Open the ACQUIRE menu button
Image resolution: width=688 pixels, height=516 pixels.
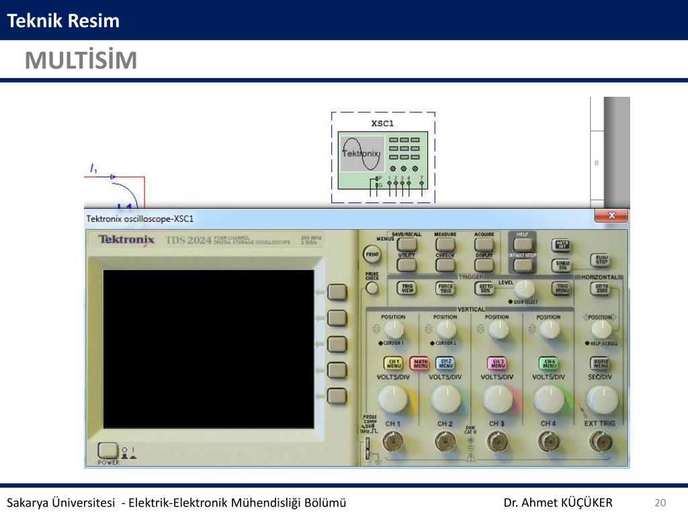point(484,244)
